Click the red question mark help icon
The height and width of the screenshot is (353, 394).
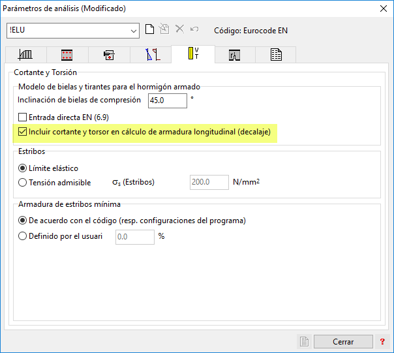click(x=383, y=341)
